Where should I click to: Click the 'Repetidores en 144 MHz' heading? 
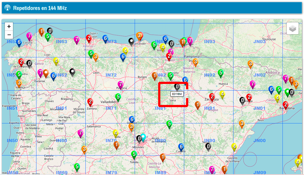[40, 8]
